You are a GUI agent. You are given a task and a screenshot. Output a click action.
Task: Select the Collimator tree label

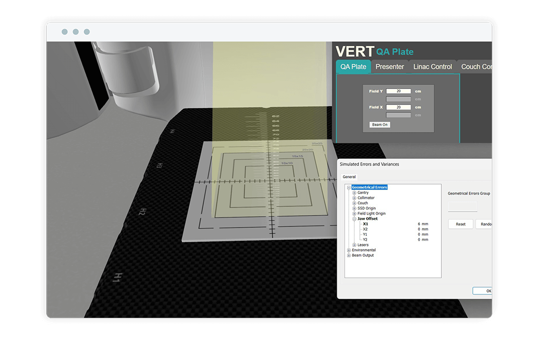click(x=366, y=198)
